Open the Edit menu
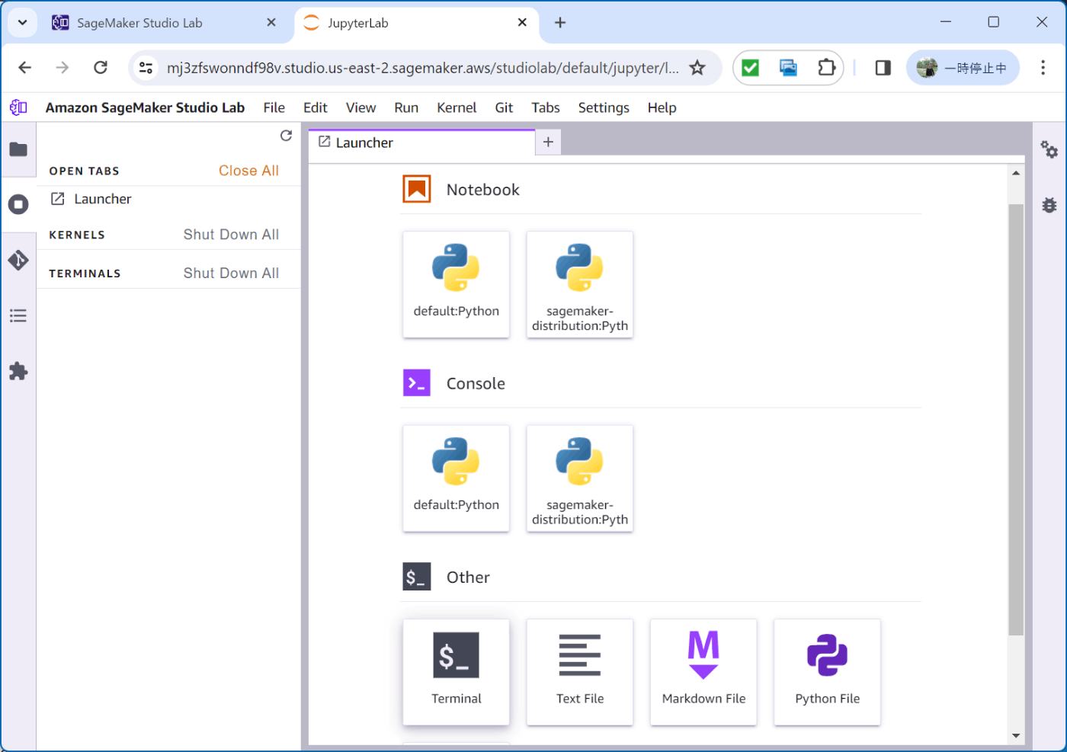Viewport: 1067px width, 752px height. (315, 107)
